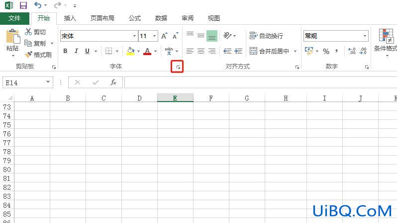Click 合并后居中 merge and center

pos(269,51)
